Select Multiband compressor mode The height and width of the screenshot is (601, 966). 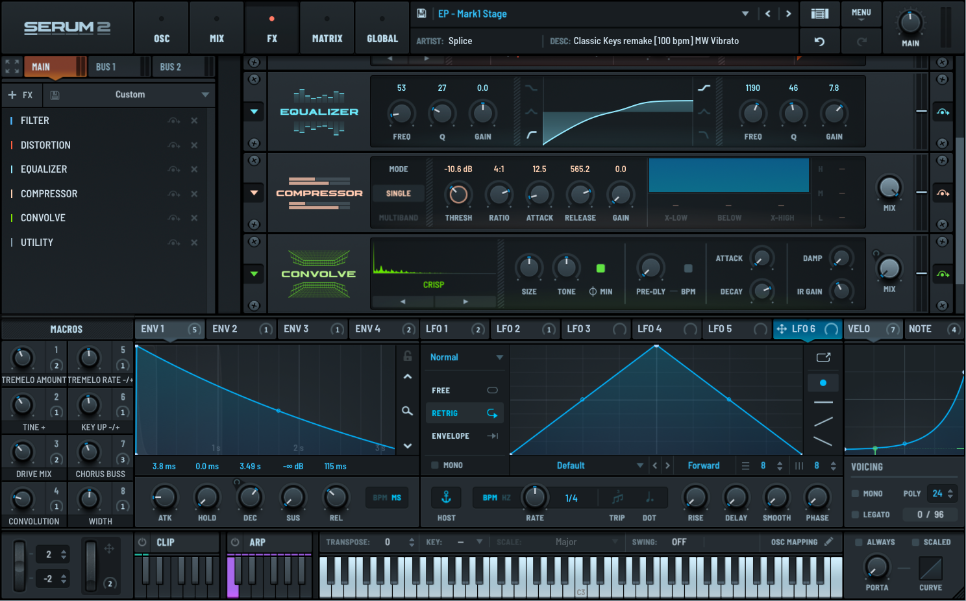point(398,218)
